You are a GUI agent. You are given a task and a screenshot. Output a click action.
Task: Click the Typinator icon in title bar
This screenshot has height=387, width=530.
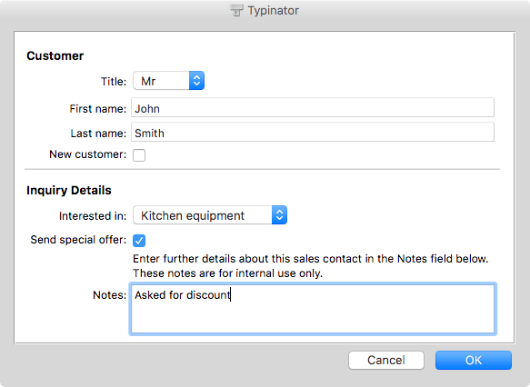pos(236,10)
